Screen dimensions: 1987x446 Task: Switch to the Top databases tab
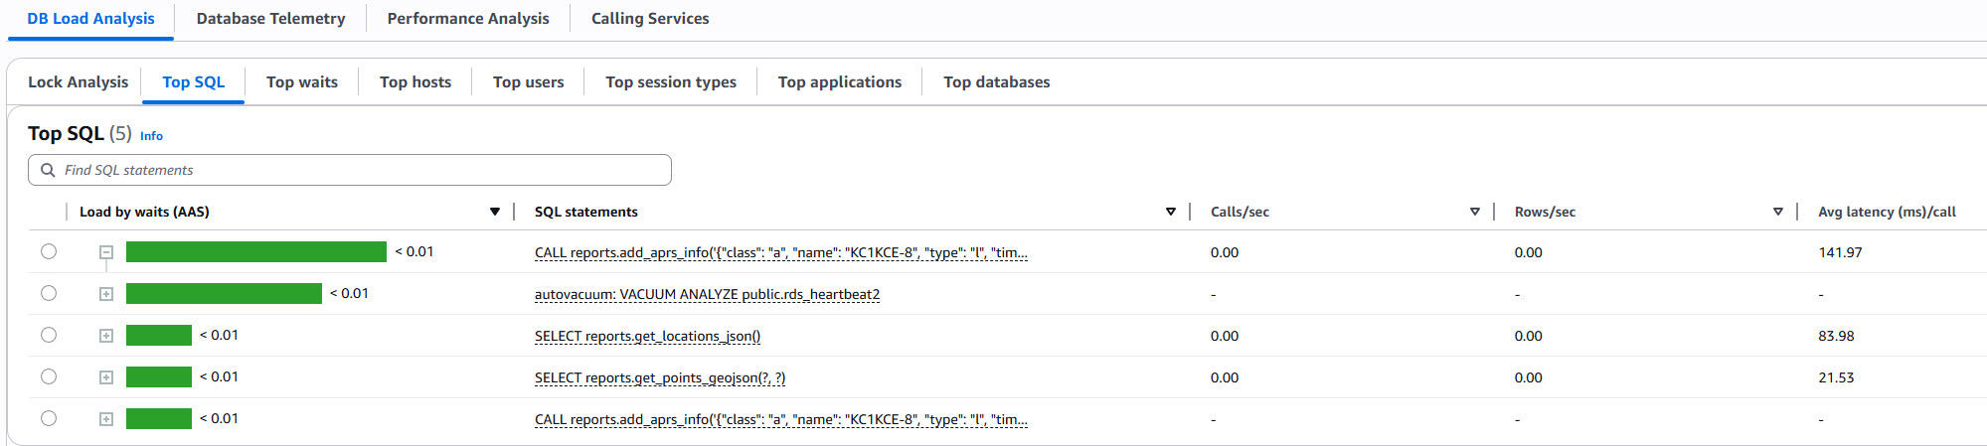point(996,82)
